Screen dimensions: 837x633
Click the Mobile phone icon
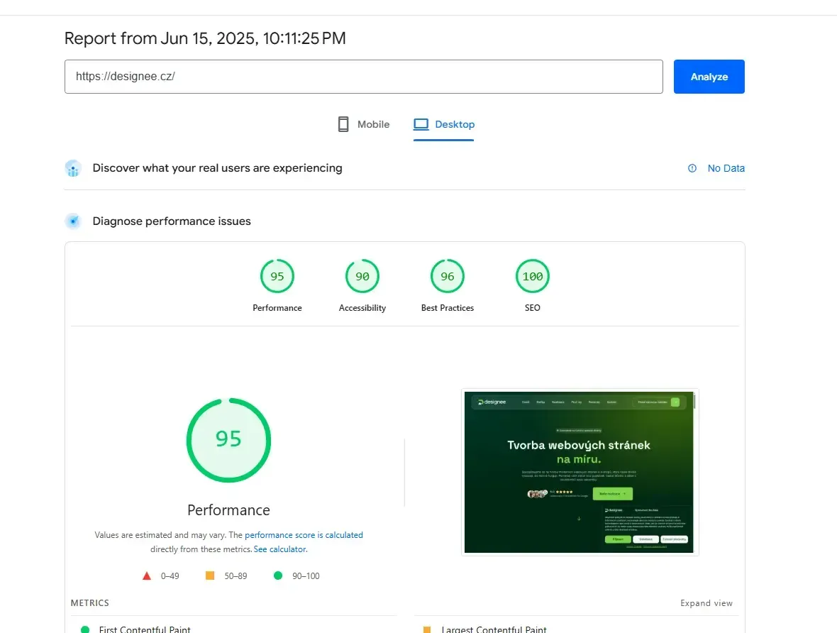point(343,124)
